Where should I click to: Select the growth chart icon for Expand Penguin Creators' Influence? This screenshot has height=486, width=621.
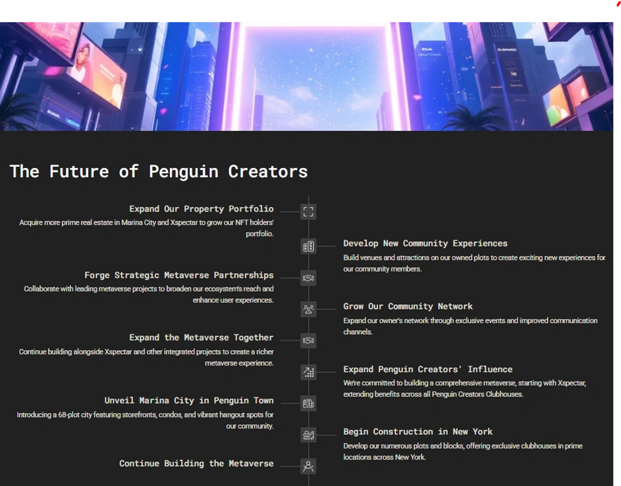coord(308,372)
